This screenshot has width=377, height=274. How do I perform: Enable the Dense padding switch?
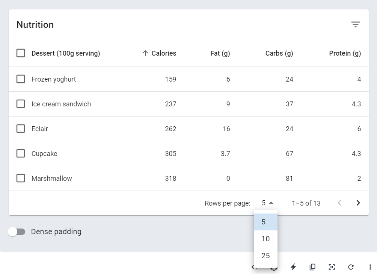coord(17,232)
